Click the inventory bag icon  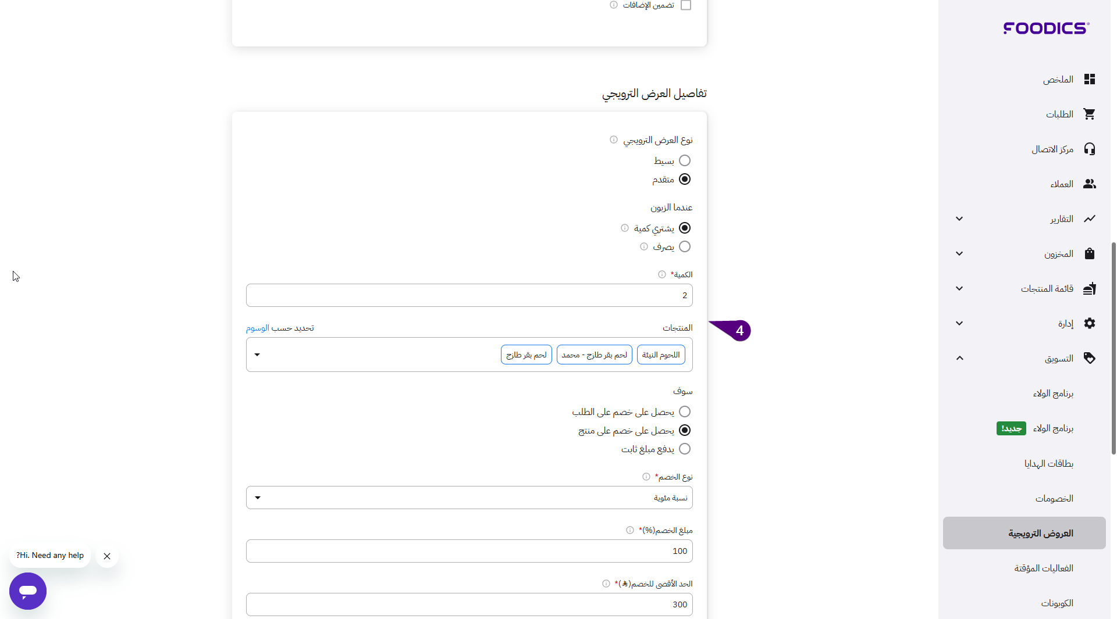point(1089,253)
